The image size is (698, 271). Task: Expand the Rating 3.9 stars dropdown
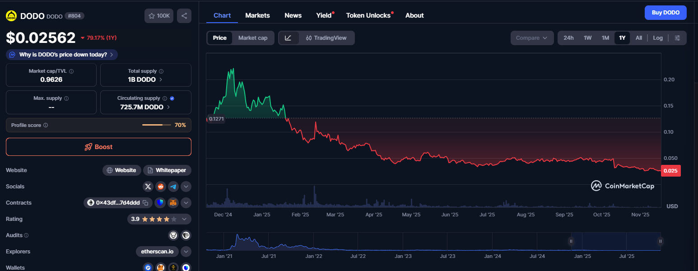(184, 219)
